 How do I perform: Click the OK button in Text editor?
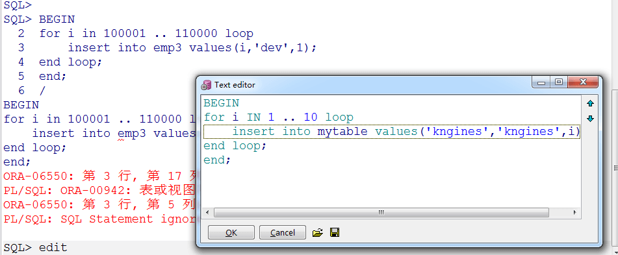click(x=231, y=232)
